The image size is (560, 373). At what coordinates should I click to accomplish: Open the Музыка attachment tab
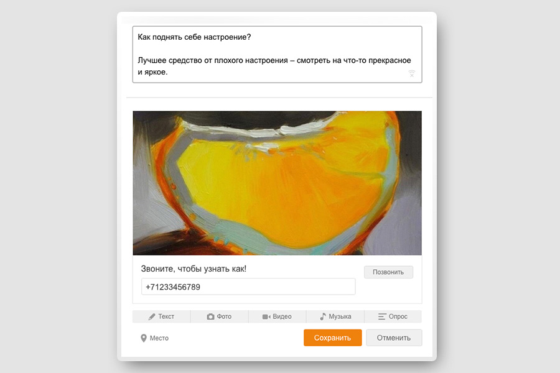coord(335,316)
